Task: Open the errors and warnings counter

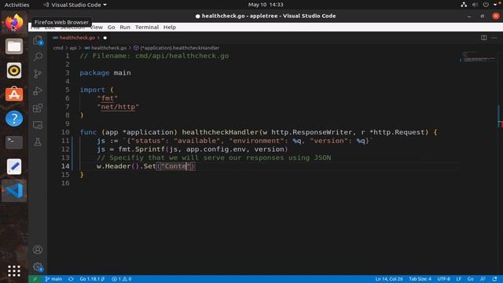Action: point(122,279)
